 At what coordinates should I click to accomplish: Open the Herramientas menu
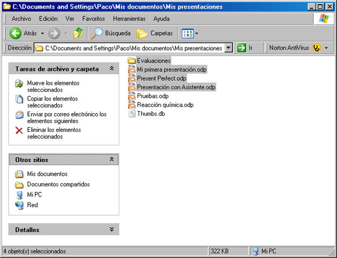tap(128, 19)
